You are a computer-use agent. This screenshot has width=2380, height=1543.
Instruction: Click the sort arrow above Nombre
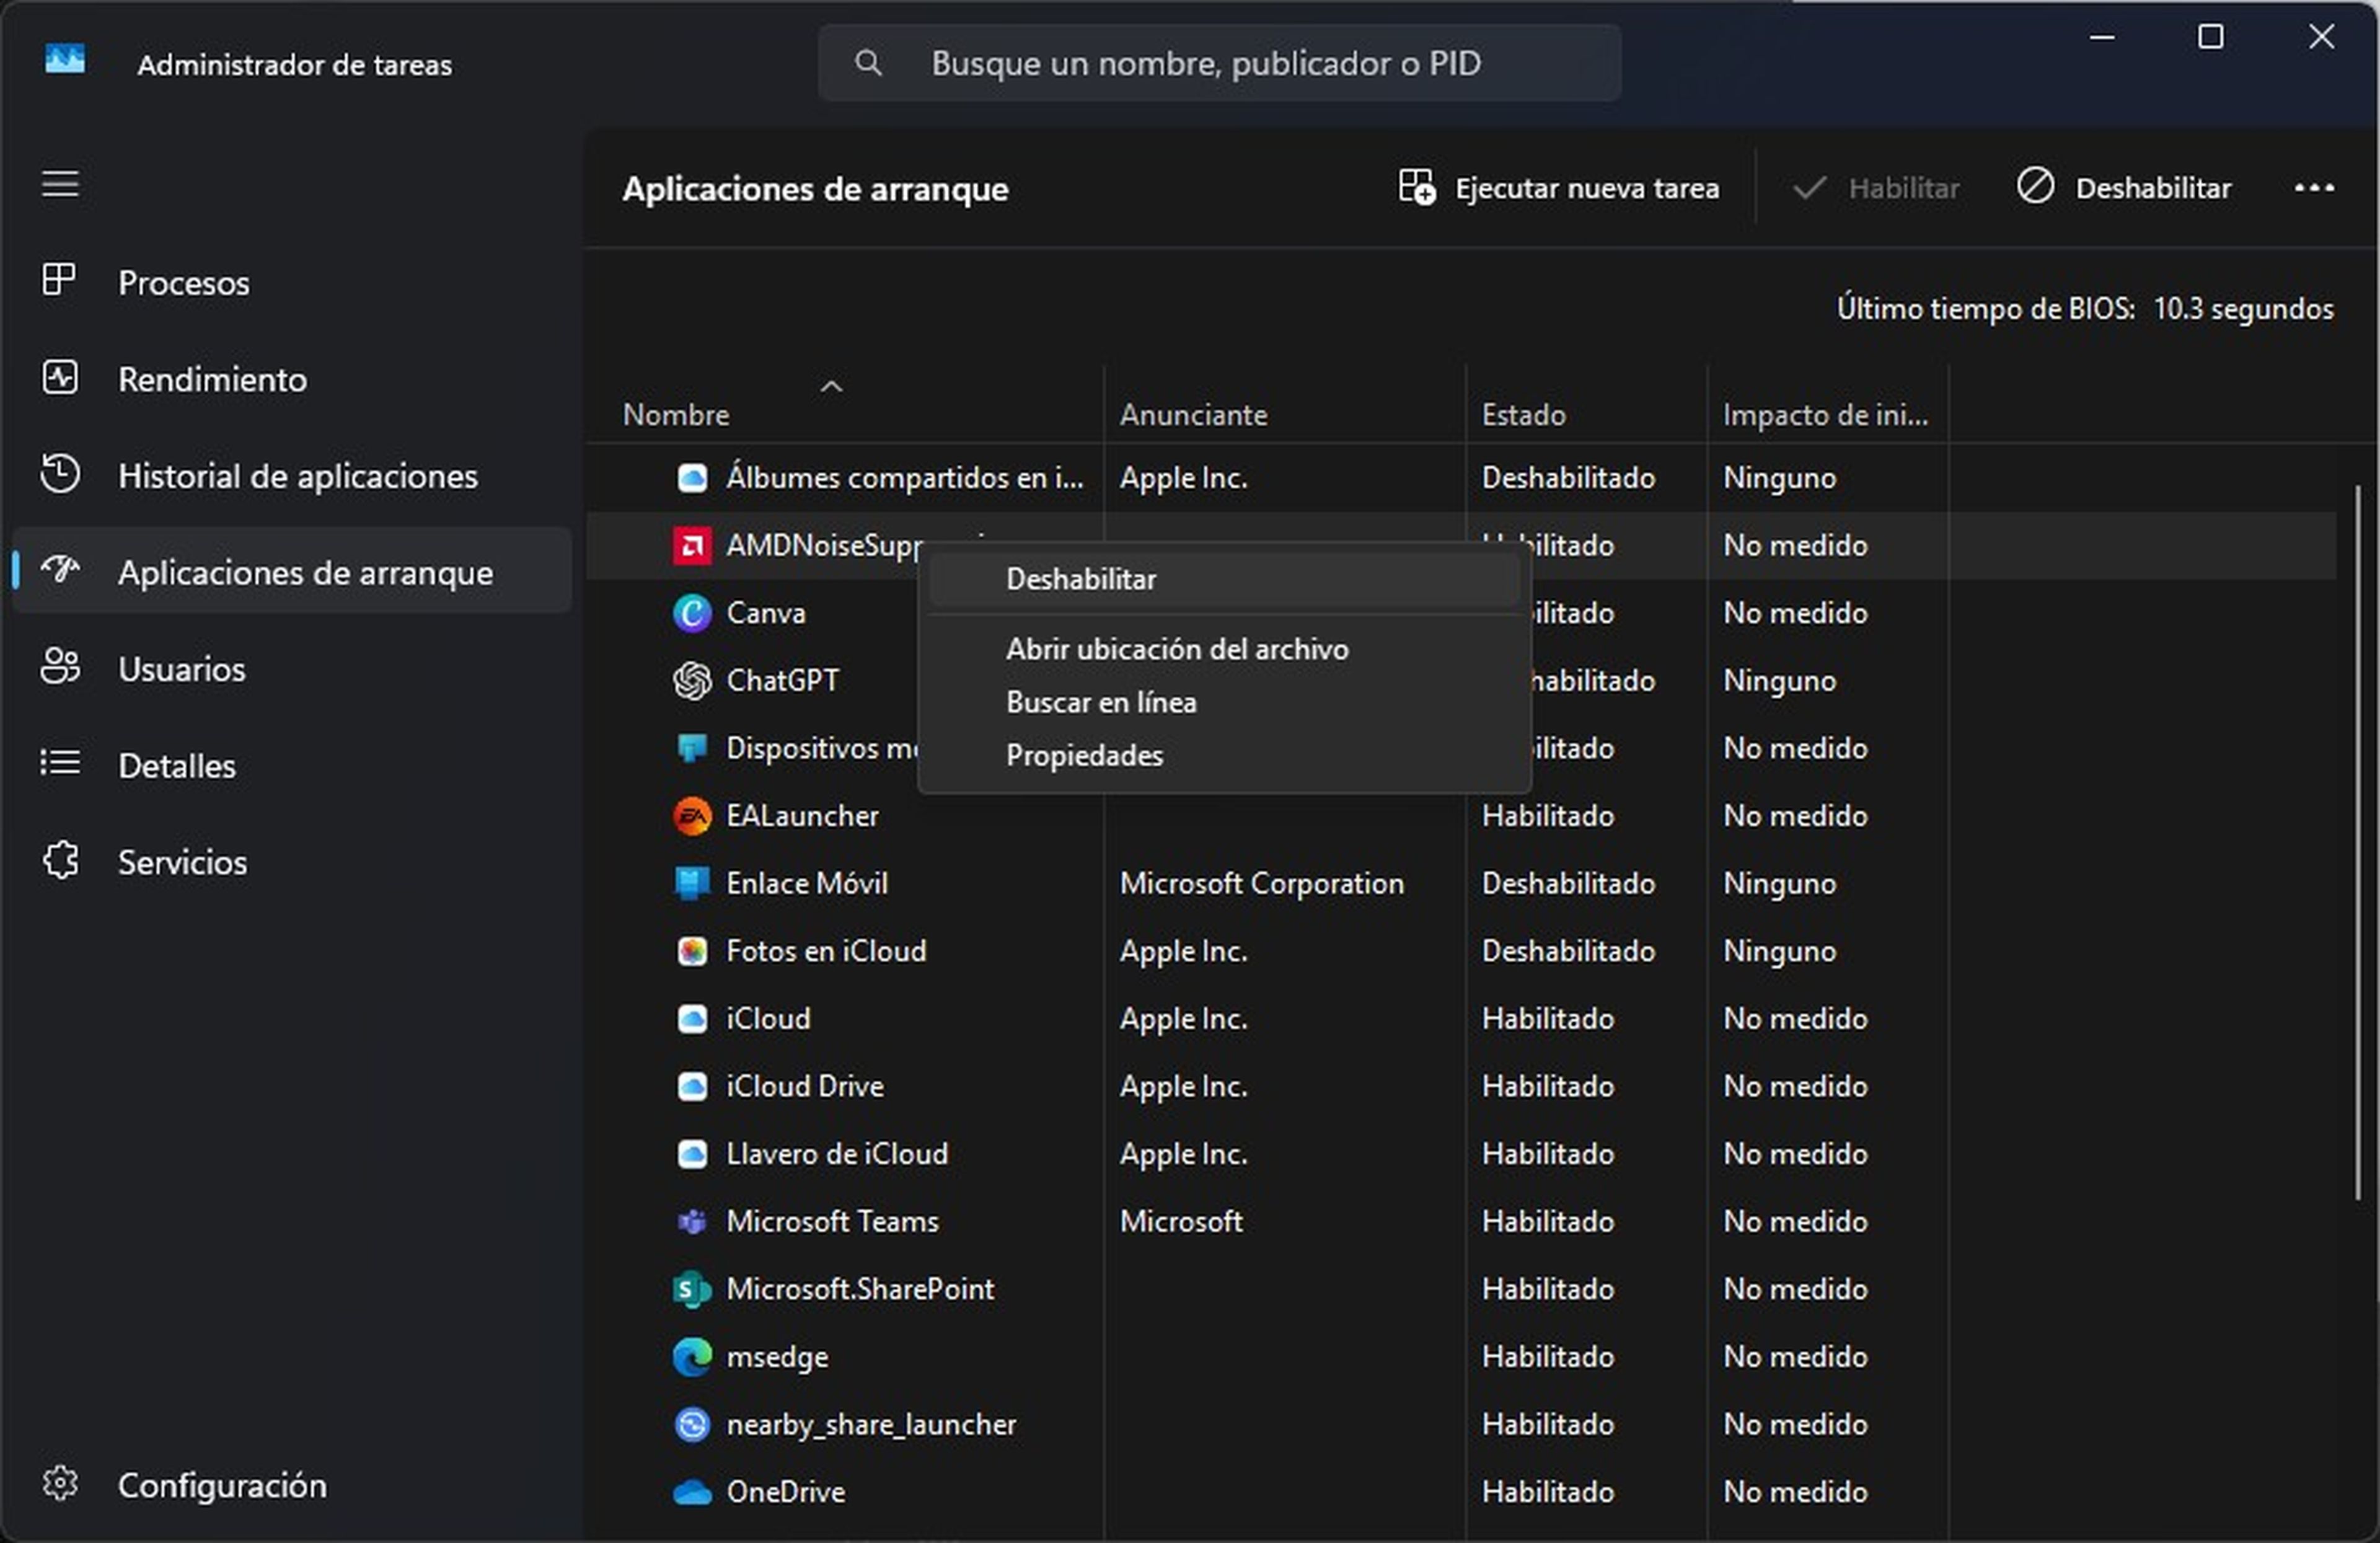[831, 386]
